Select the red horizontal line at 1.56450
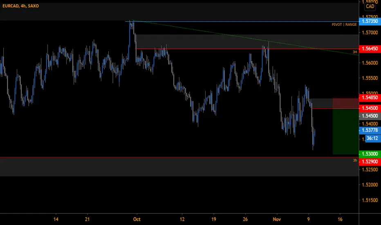381x225 pixels. click(247, 49)
